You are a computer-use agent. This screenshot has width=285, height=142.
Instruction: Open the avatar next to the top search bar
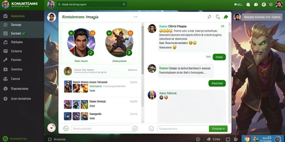pos(51,4)
